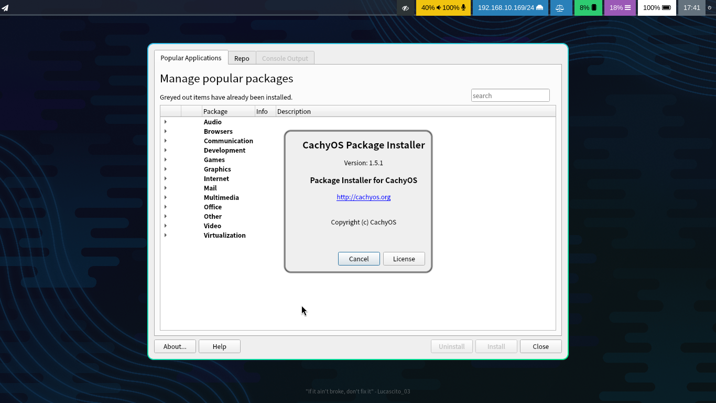Click the purple 18% memory indicator
The image size is (716, 403).
(620, 8)
